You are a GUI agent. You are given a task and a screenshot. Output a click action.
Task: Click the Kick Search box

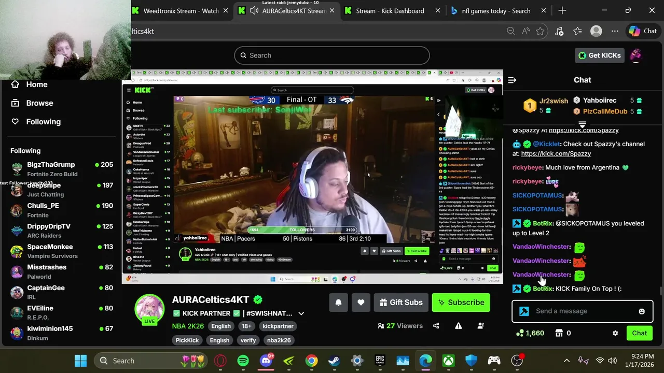332,55
